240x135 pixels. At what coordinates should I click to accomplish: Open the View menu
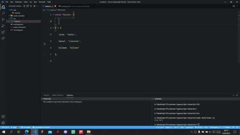tap(26, 2)
